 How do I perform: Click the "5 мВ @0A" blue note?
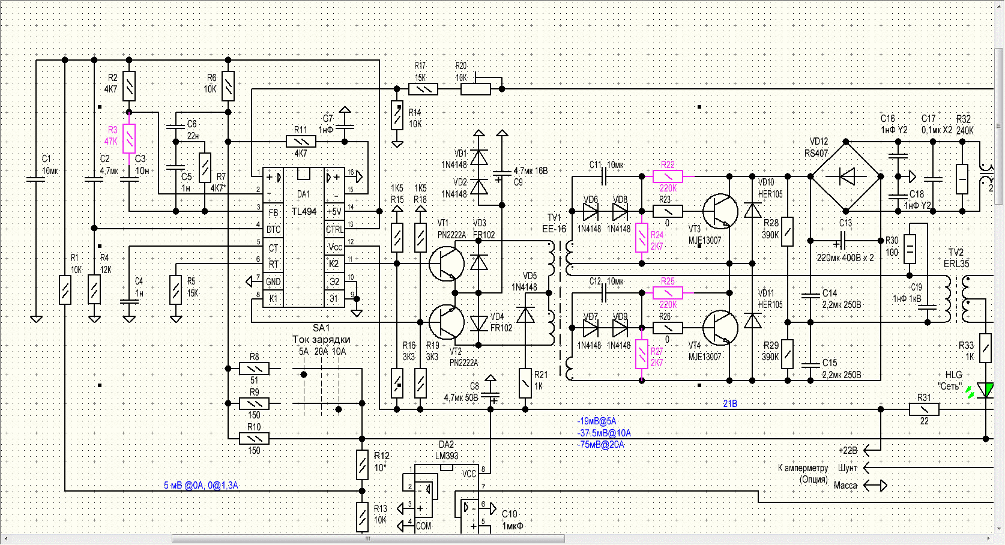pos(201,485)
